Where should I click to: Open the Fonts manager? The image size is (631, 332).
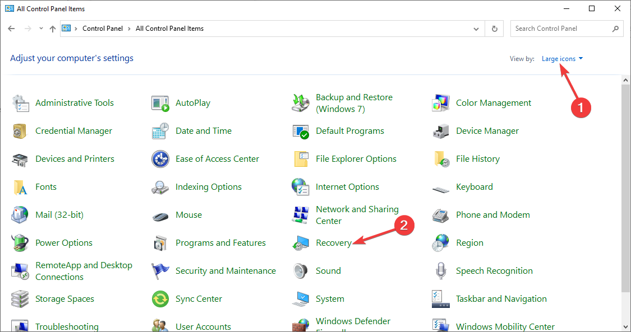(46, 186)
